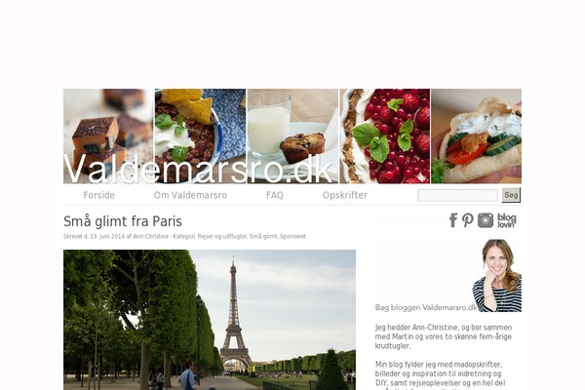Open the Små glimt fra Paris post title

click(123, 221)
